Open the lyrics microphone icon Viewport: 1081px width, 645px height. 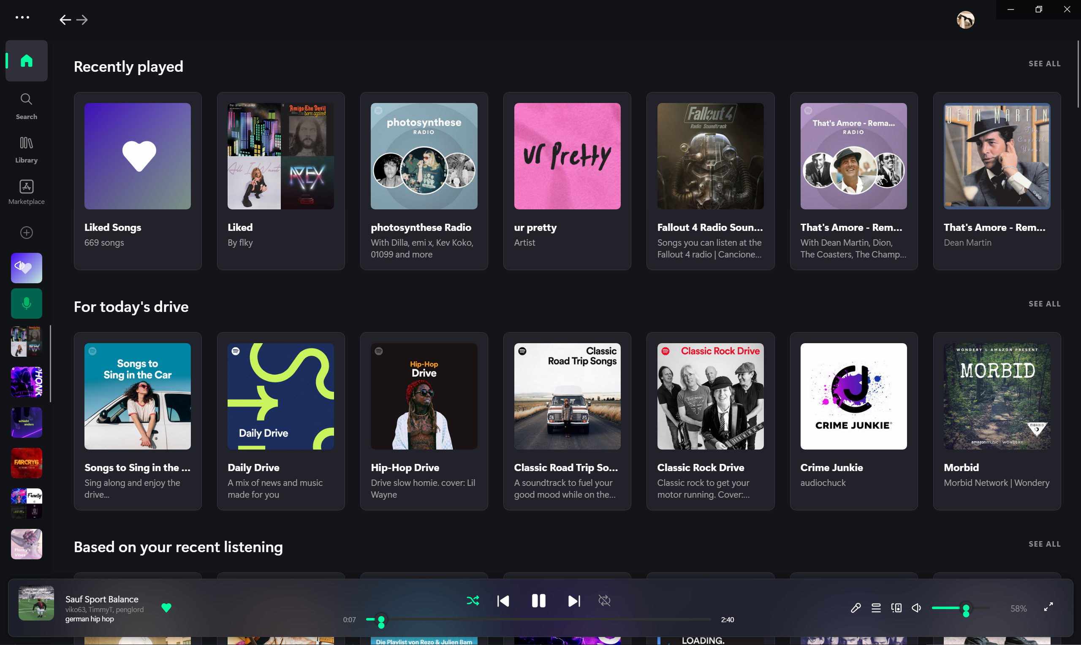(x=856, y=607)
